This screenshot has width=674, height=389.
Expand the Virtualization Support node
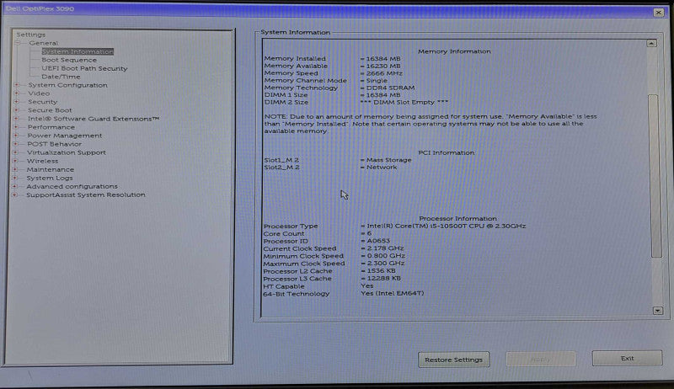point(15,152)
